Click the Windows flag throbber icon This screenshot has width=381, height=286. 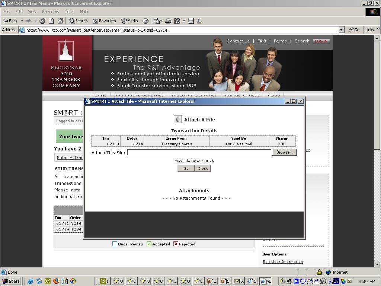click(x=373, y=12)
